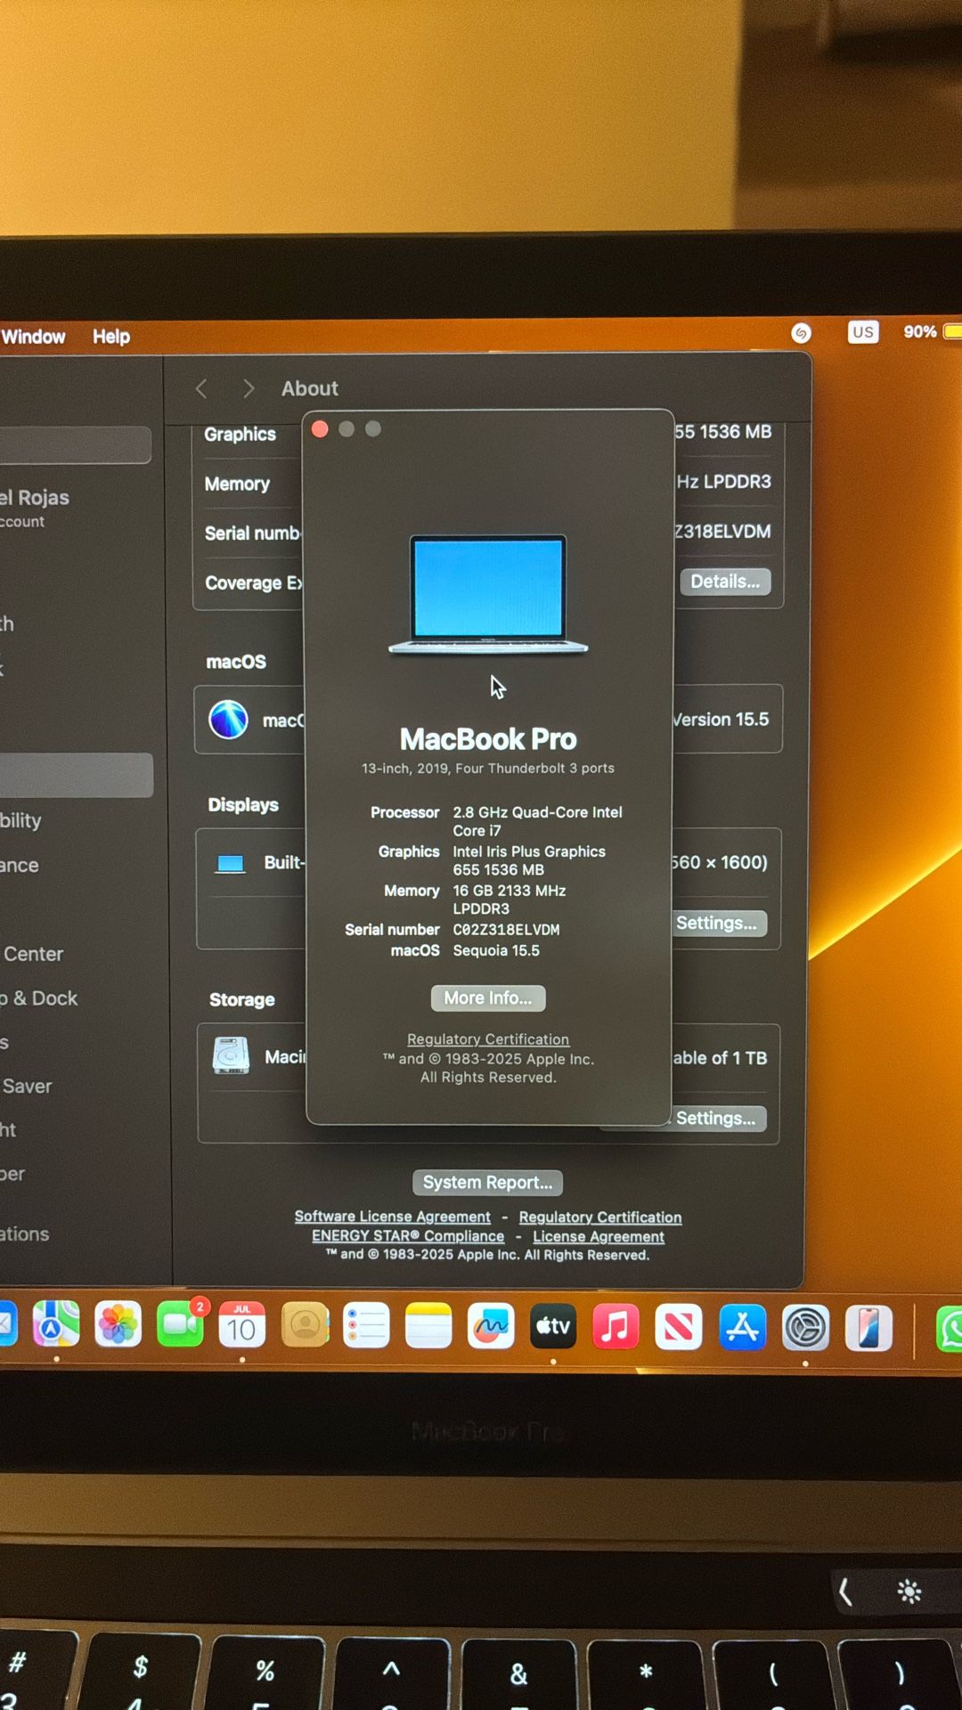The image size is (962, 1710).
Task: Open the News app in Dock
Action: pyautogui.click(x=679, y=1327)
